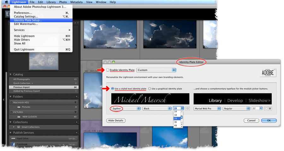Open the Services submenu
284x151 pixels.
(x=41, y=30)
